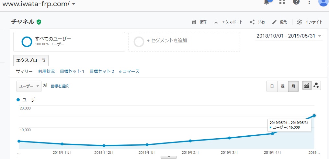Open the インサイト insights panel

tap(310, 22)
